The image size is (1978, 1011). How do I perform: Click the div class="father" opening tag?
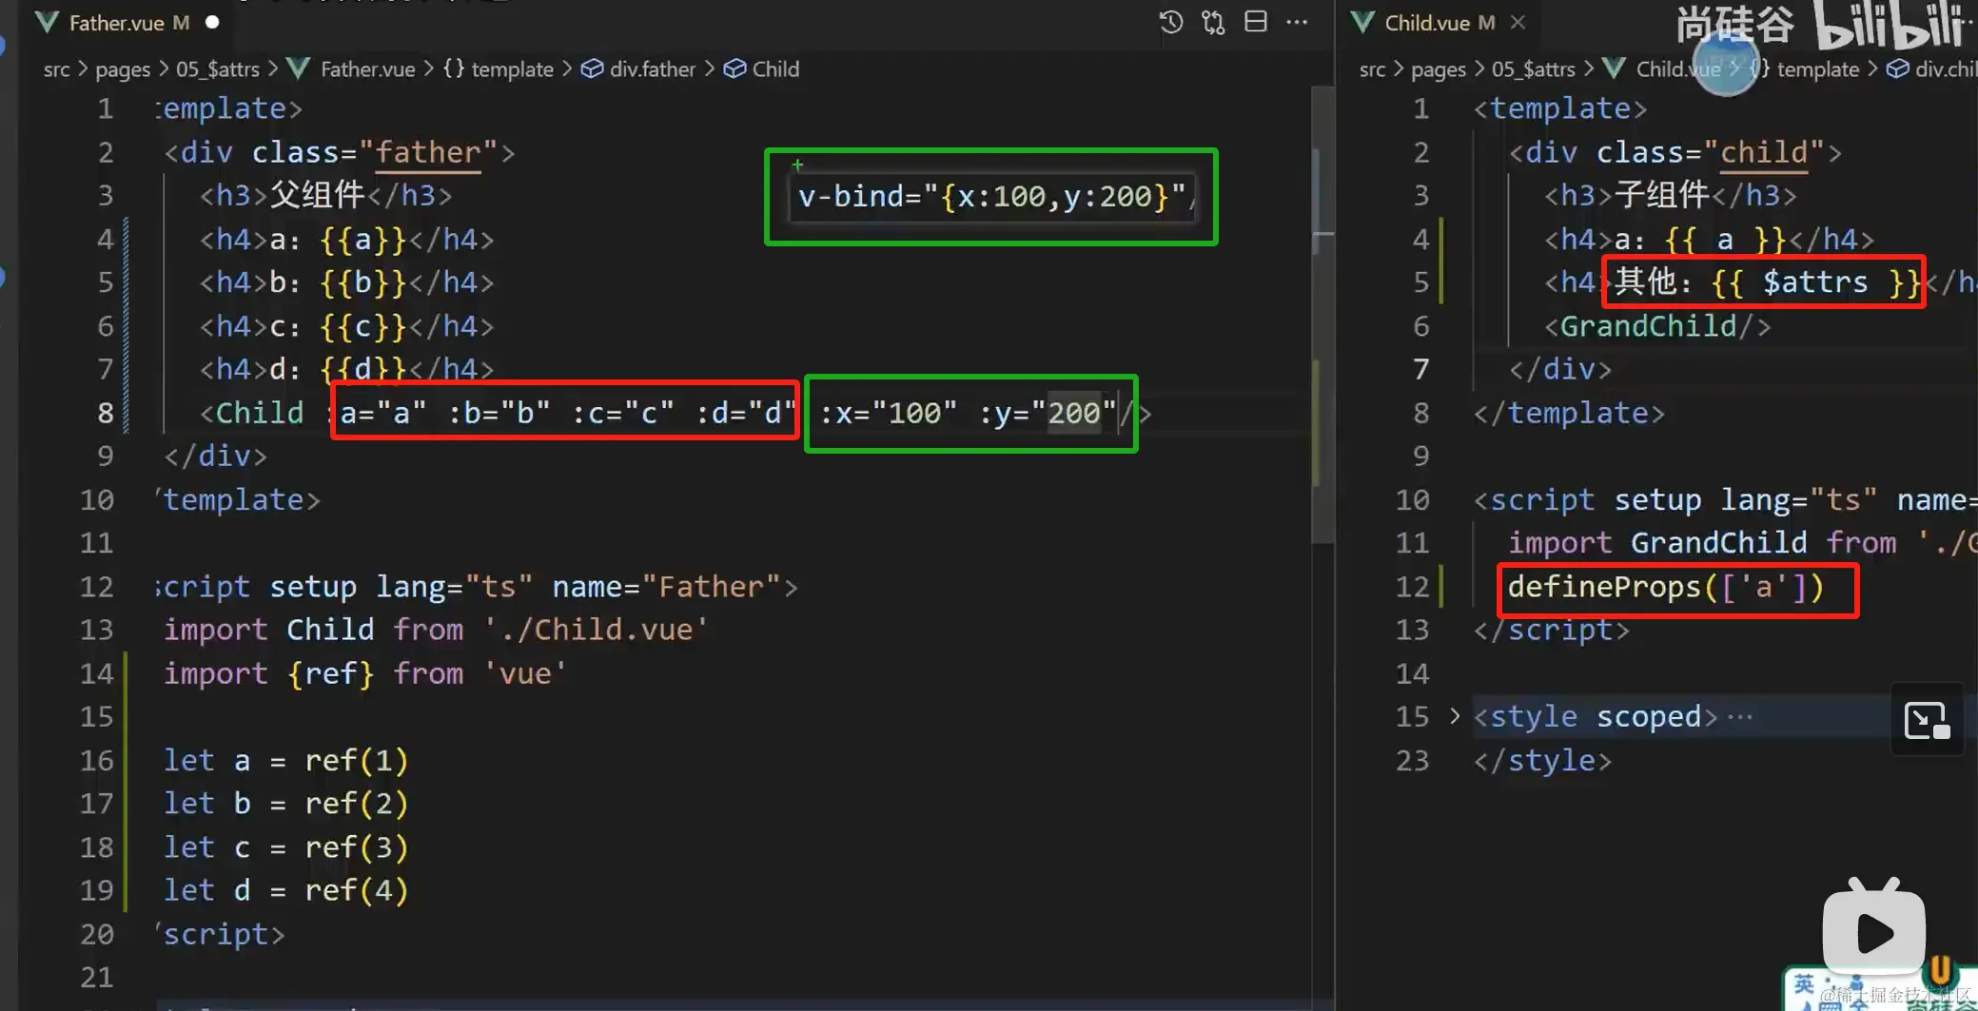(340, 152)
